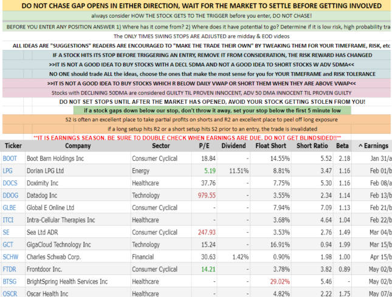Click the float short value 14.55%
The height and width of the screenshot is (297, 392).
[280, 159]
